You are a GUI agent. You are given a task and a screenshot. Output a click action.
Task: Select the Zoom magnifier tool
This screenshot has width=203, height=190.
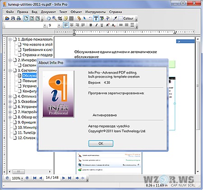click(54, 18)
